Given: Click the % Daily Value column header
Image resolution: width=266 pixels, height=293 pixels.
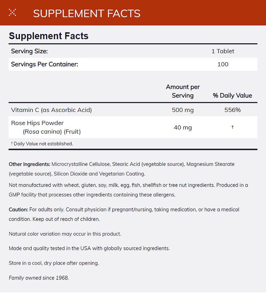Looking at the screenshot, I should (232, 95).
